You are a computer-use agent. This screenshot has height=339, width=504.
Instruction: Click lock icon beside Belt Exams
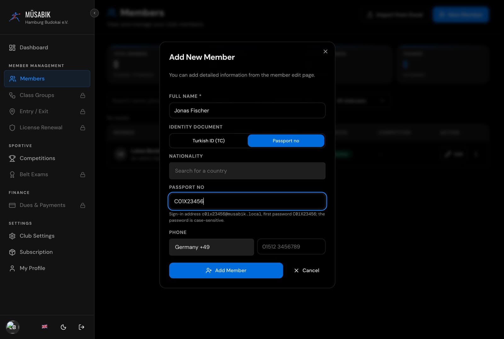(83, 174)
